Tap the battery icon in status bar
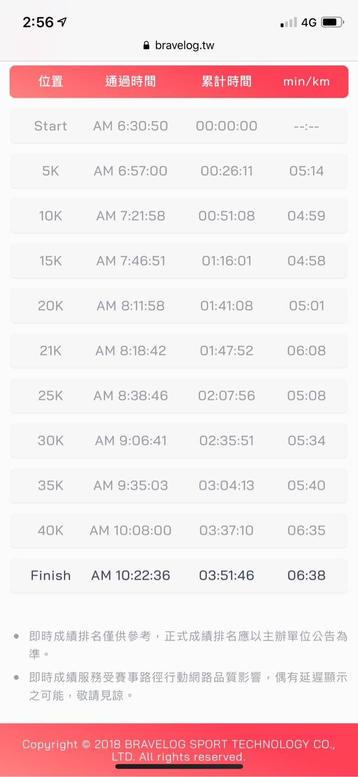 point(332,22)
